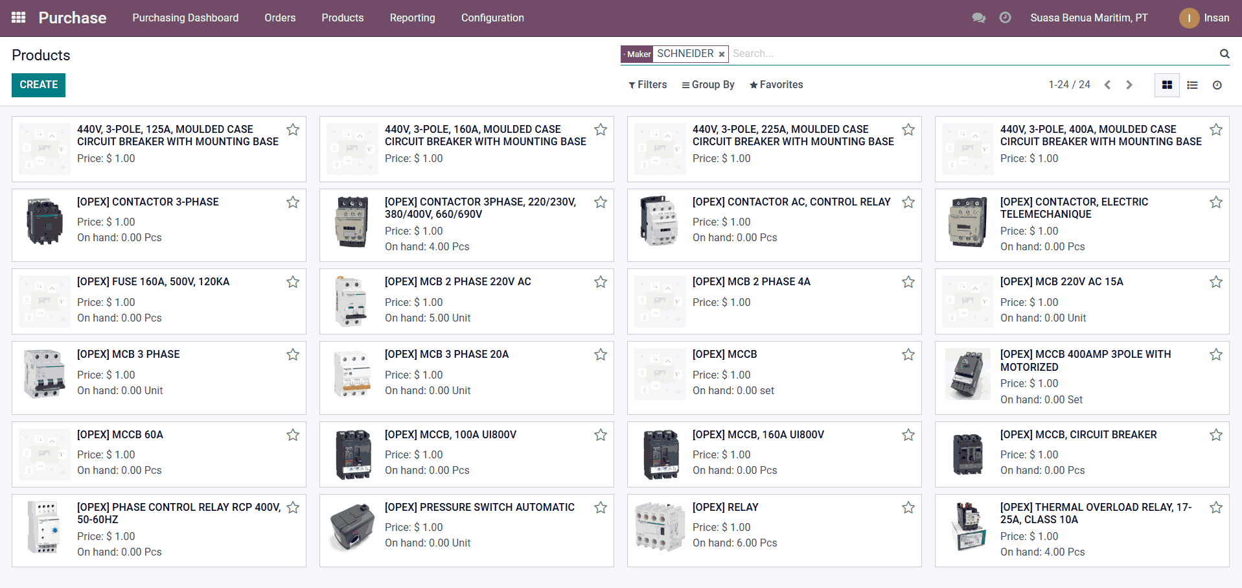The image size is (1242, 588).
Task: Favorite the [OPEX] RELAY product star
Action: pyautogui.click(x=908, y=508)
